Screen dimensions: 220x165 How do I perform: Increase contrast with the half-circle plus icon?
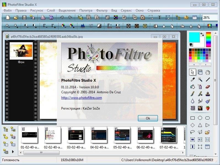[35, 26]
